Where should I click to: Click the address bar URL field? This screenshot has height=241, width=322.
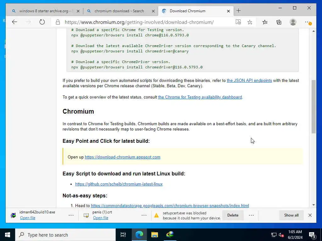coord(139,22)
